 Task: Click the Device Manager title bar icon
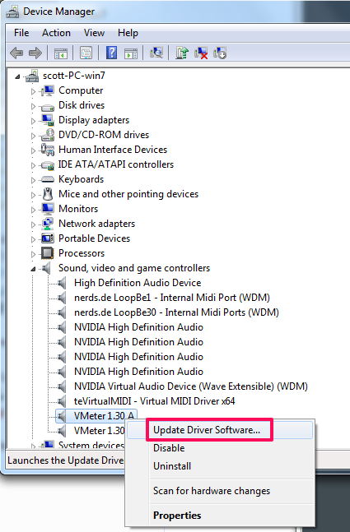coord(13,12)
